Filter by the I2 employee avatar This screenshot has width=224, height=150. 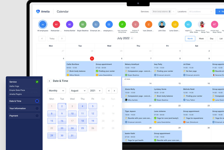136,25
